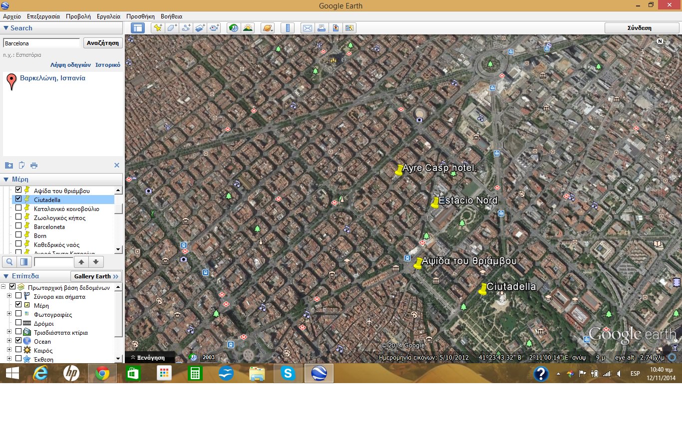Screen dimensions: 682x439
Task: Click the Places list scroll-down arrow
Action: pos(118,249)
